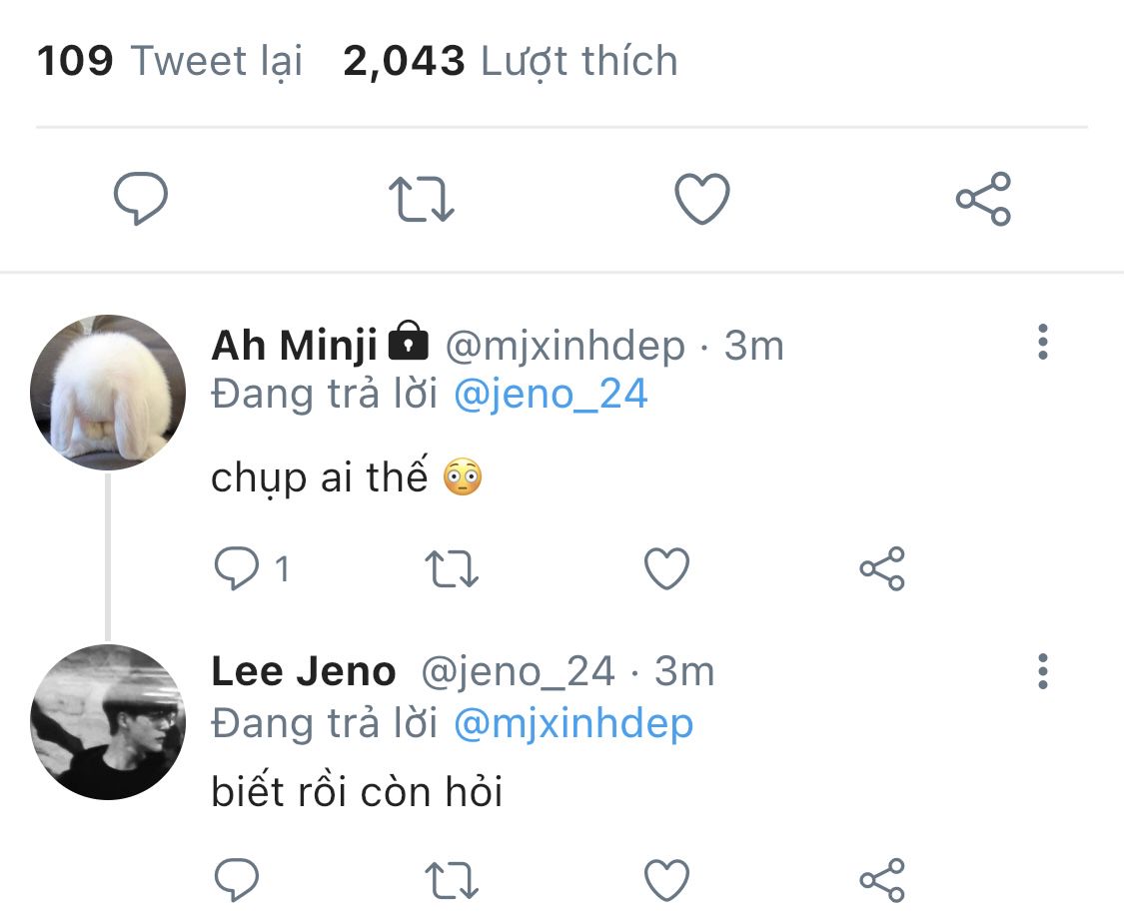Like Lee Jeno's reply
Screen dimensions: 1124x923
pos(666,880)
